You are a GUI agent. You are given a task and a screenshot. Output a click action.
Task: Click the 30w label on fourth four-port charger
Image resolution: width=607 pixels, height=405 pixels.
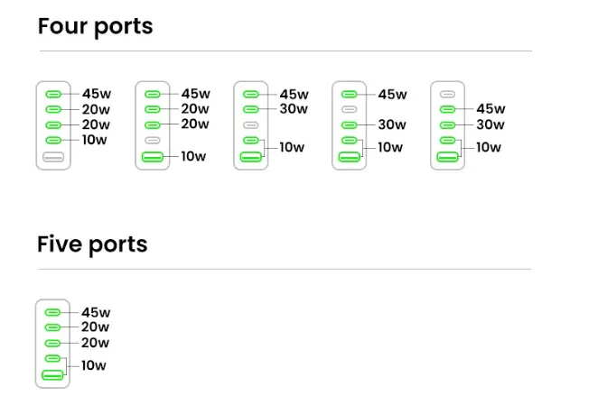click(x=392, y=125)
